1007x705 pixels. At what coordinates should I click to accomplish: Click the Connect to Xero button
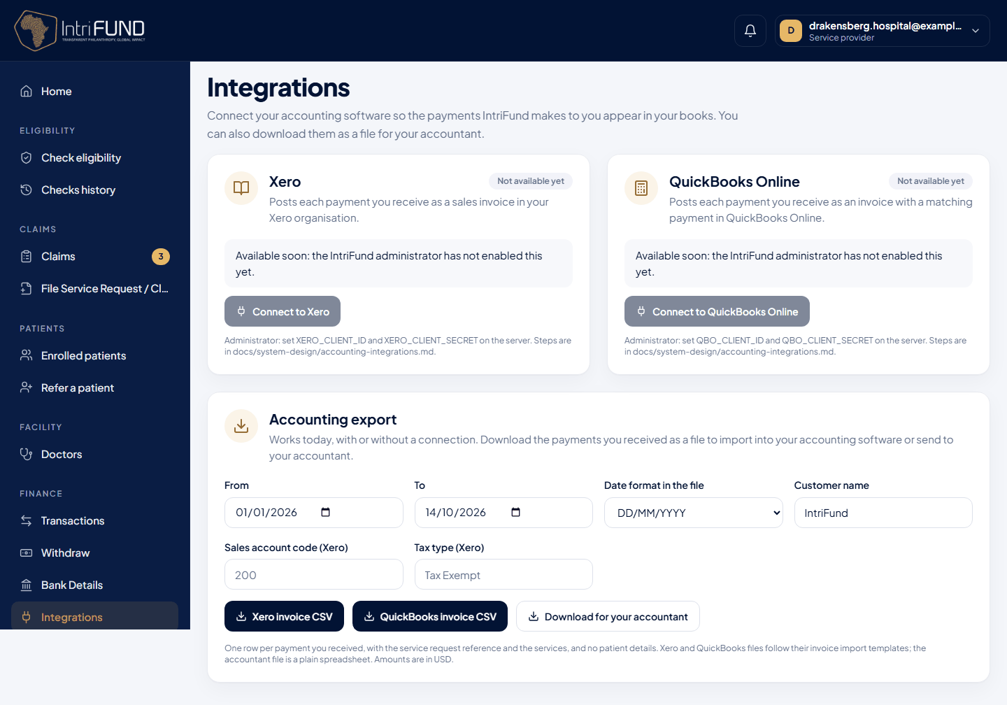pos(283,311)
